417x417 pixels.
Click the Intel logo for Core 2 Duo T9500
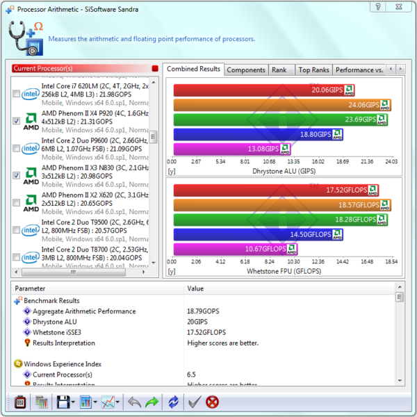coord(31,230)
